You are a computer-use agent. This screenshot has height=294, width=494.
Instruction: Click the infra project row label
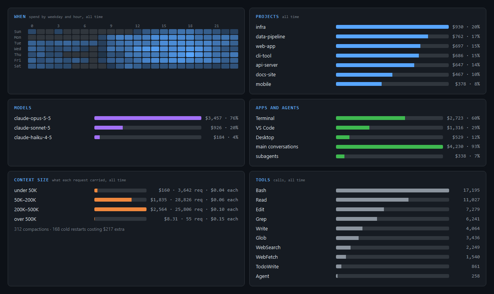pos(260,27)
